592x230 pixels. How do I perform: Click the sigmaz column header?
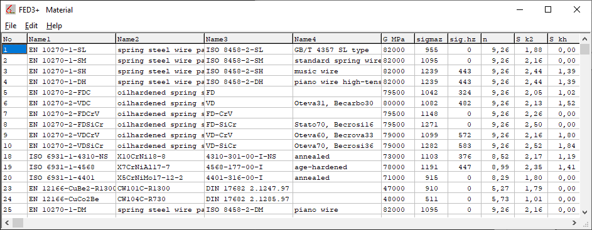click(431, 39)
